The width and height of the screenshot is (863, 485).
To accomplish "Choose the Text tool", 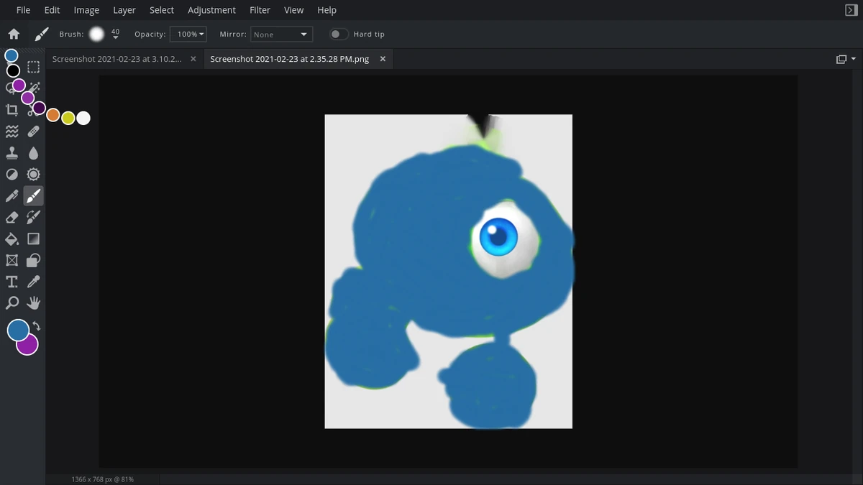I will coord(12,282).
